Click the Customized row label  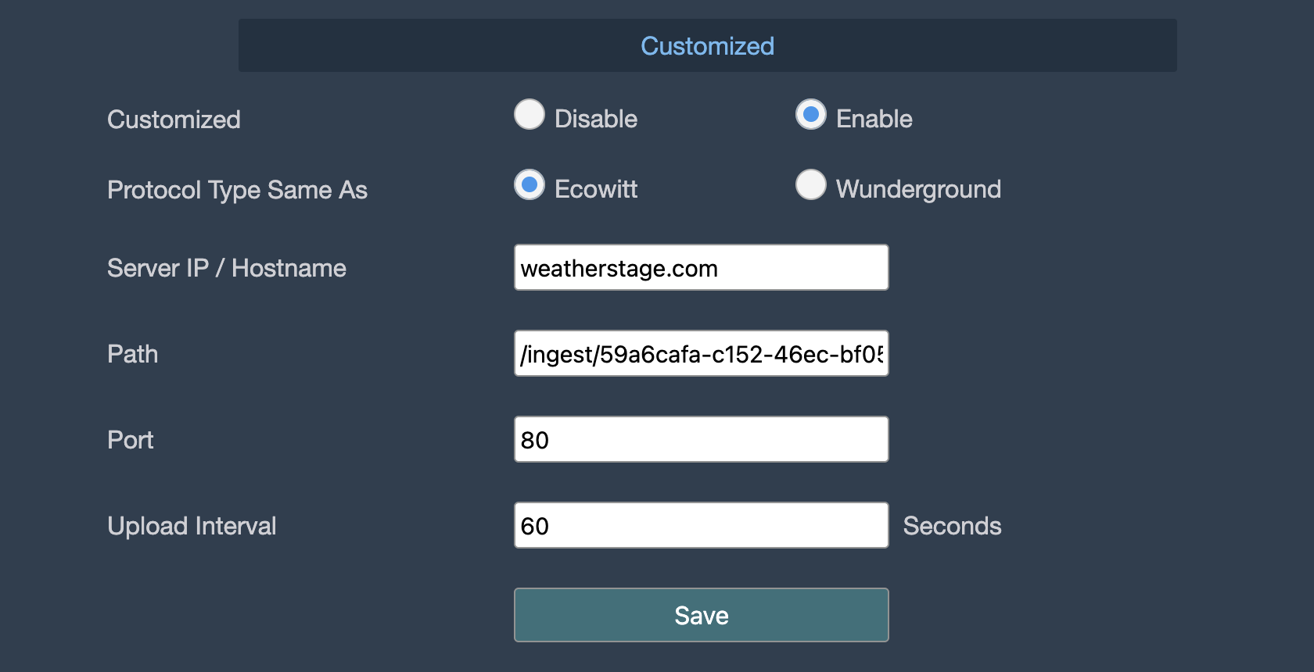click(x=174, y=119)
